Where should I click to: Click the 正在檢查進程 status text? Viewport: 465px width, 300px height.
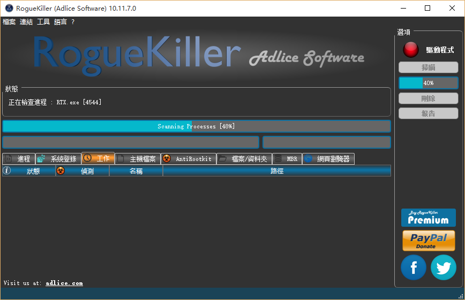55,102
